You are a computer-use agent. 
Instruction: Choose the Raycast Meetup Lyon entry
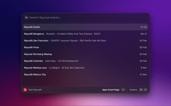tap(35, 68)
